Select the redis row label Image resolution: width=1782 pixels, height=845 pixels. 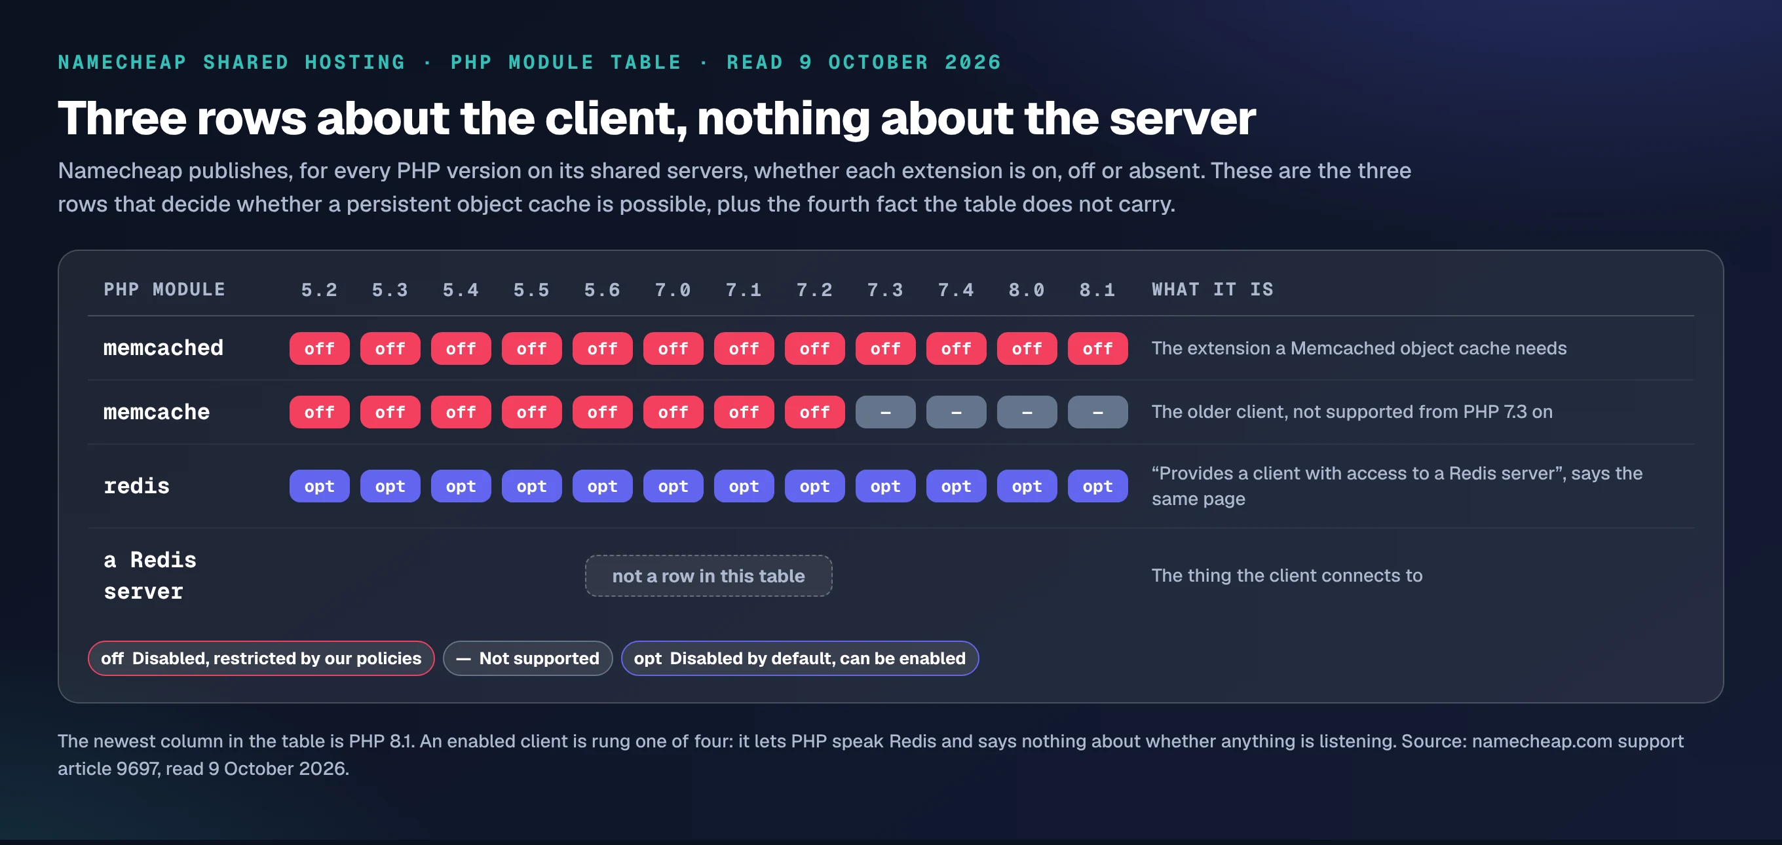click(136, 486)
